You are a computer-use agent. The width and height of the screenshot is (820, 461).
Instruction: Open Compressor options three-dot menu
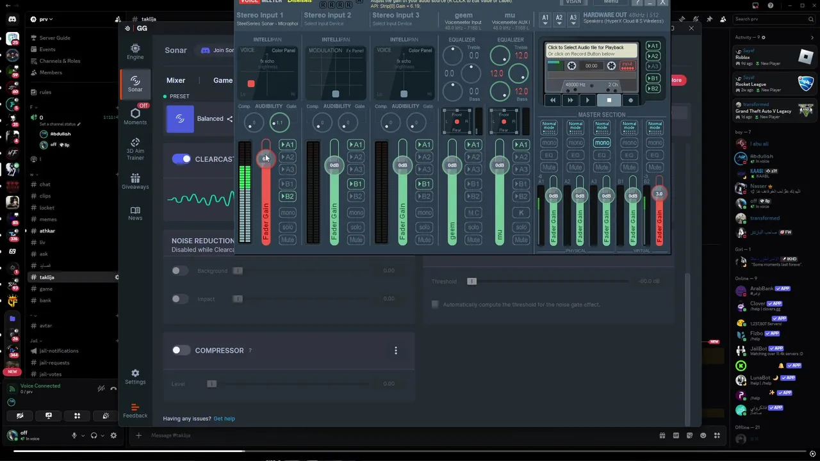click(x=396, y=350)
